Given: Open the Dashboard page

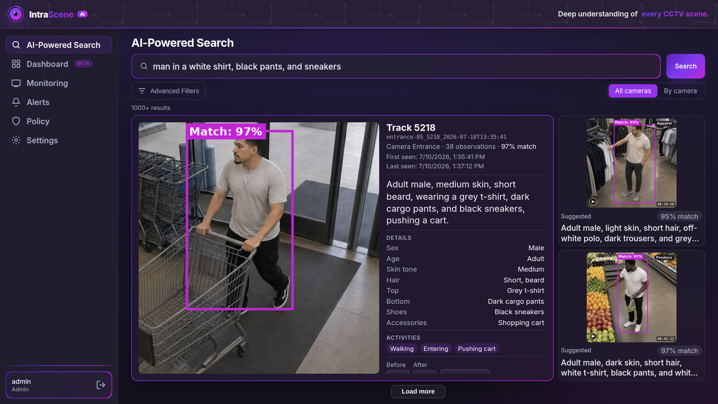Looking at the screenshot, I should pos(59,64).
